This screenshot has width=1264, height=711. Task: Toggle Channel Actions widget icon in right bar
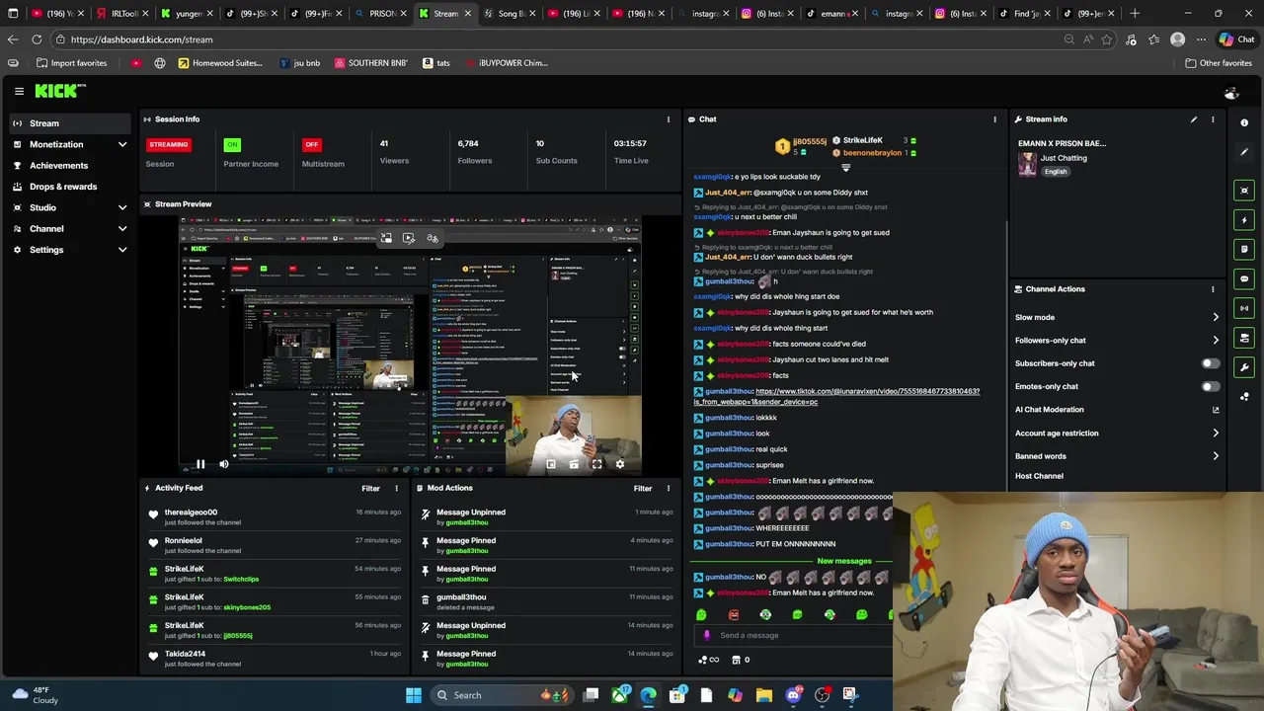[x=1244, y=338]
